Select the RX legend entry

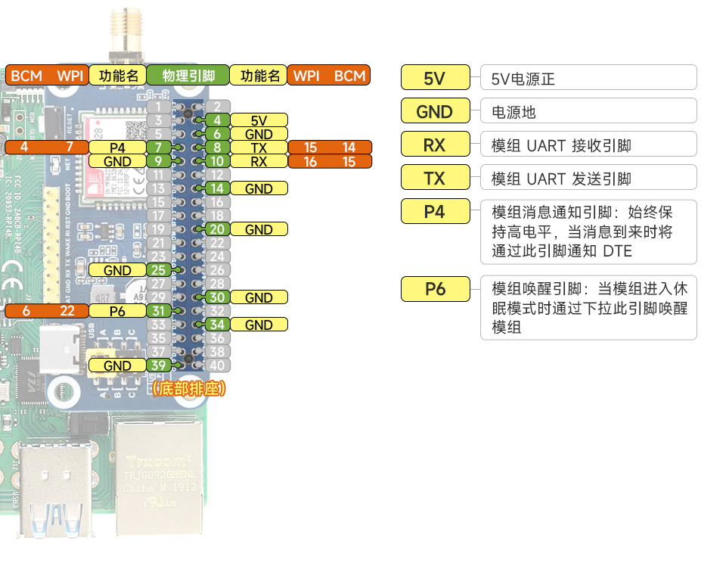(435, 144)
